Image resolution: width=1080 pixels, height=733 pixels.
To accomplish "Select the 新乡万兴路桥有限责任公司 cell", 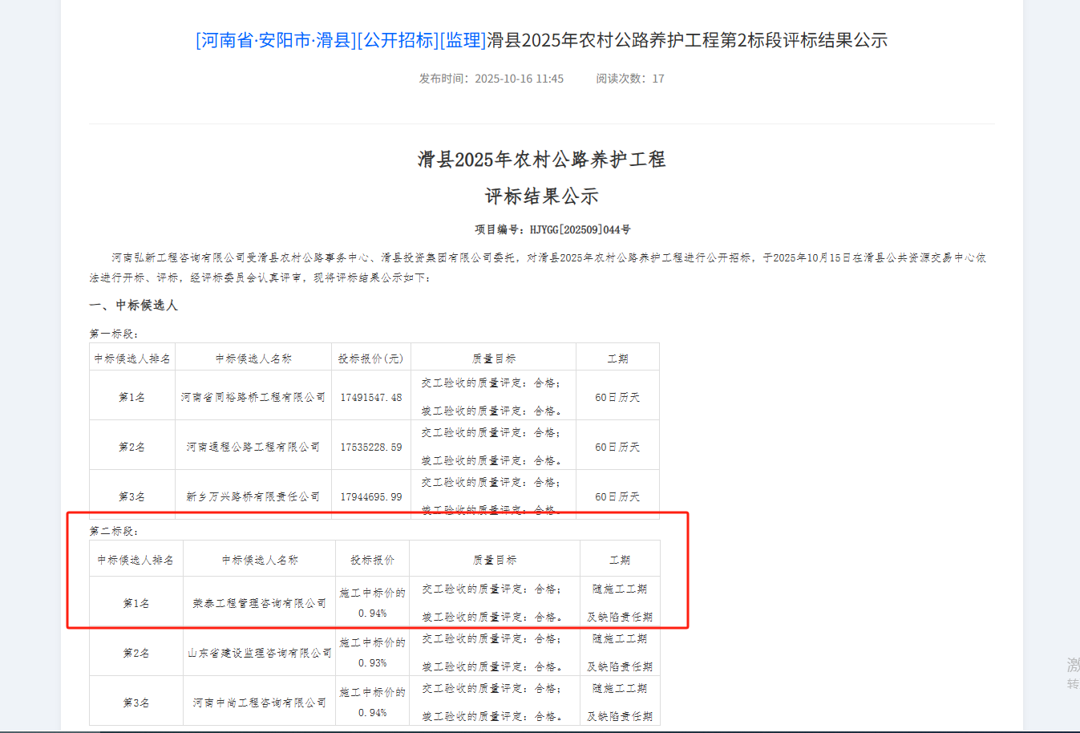I will 253,496.
